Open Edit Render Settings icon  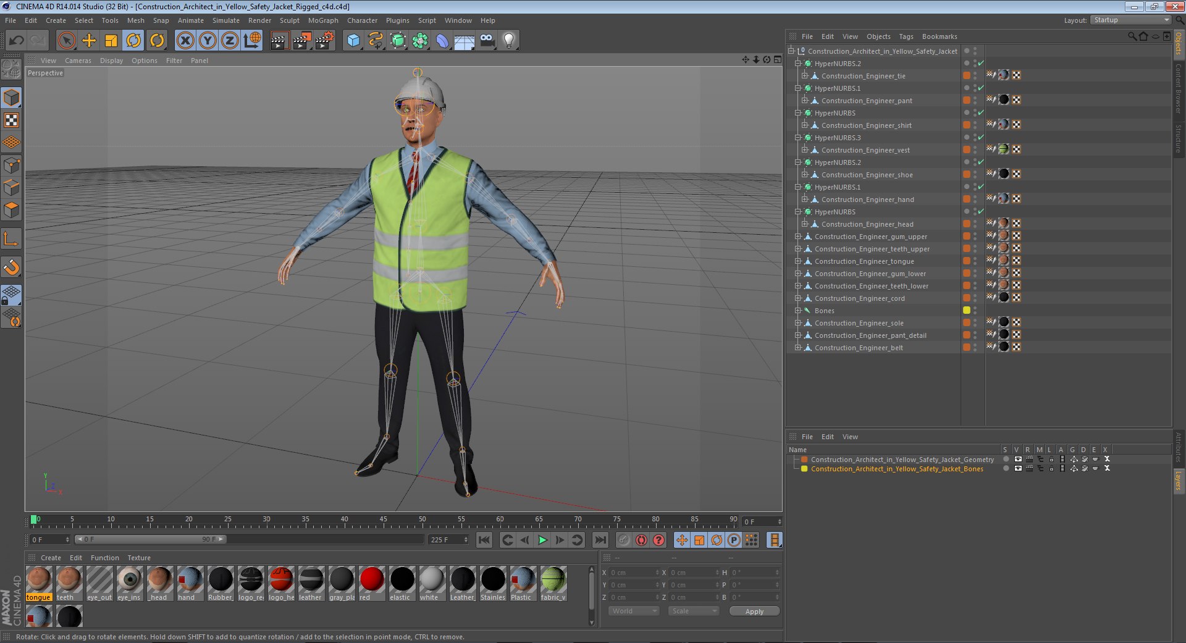(x=324, y=41)
